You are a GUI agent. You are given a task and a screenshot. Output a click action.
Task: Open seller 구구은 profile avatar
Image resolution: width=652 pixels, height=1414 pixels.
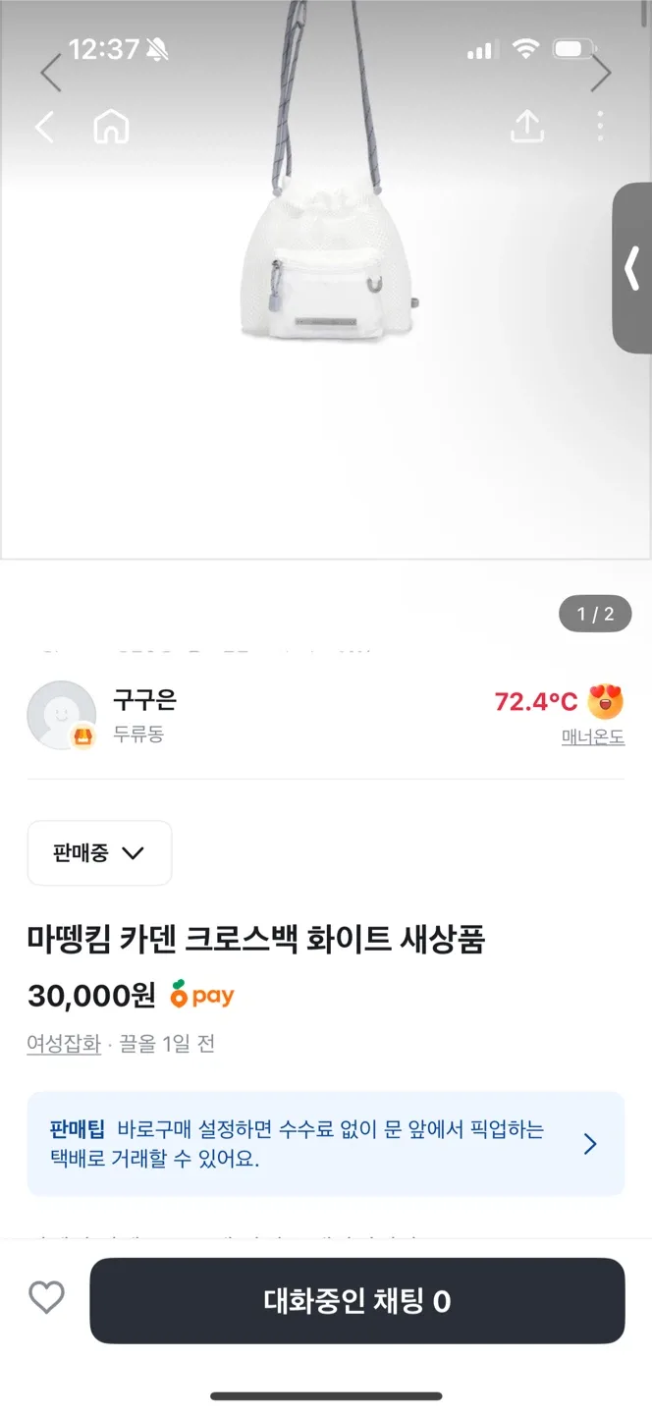[x=61, y=714]
